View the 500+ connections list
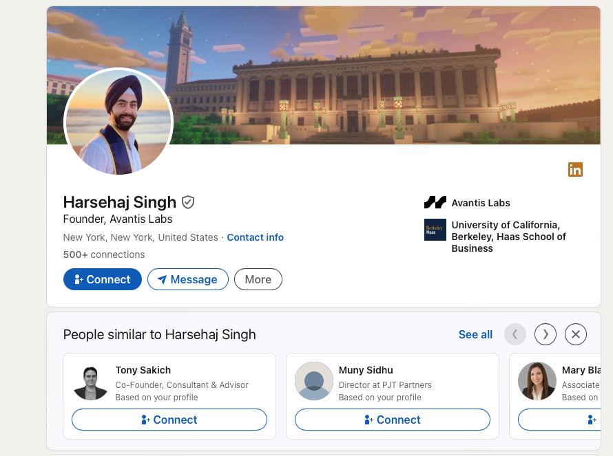 (x=104, y=254)
